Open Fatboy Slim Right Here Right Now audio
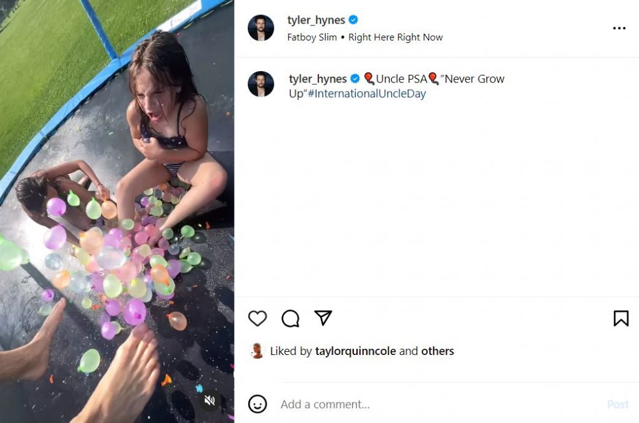 (x=364, y=37)
